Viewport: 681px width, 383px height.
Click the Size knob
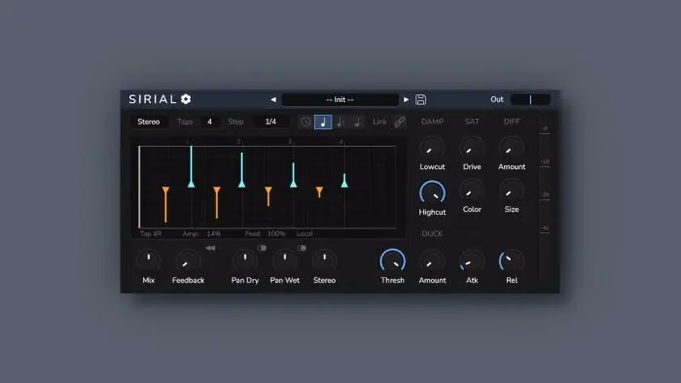(512, 191)
